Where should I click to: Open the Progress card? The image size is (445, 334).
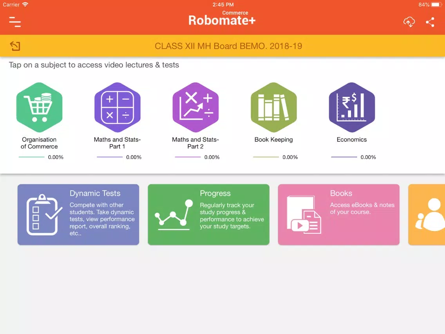[208, 214]
